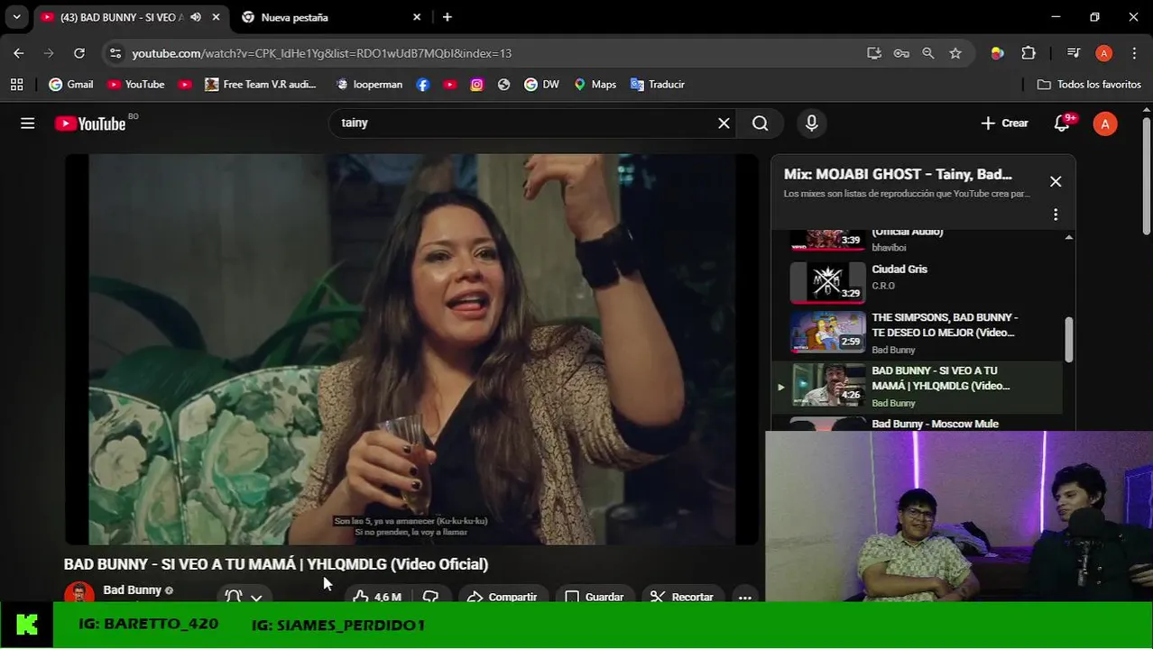Open browser zoom magnifier icon
Image resolution: width=1153 pixels, height=649 pixels.
point(928,53)
